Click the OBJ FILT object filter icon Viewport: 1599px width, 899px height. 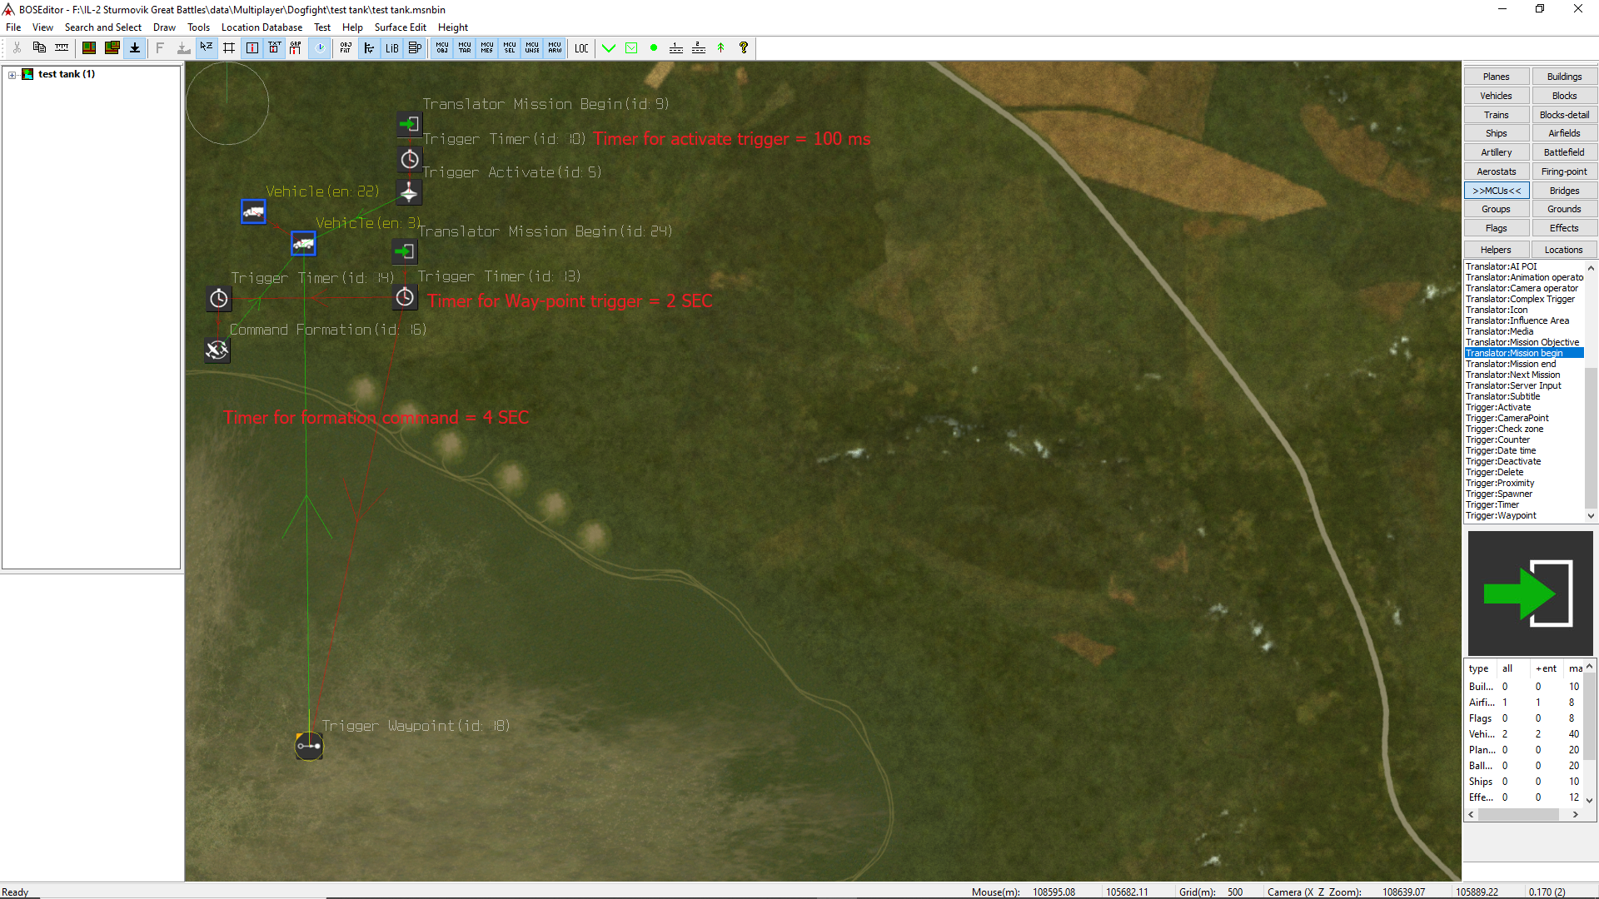coord(346,48)
